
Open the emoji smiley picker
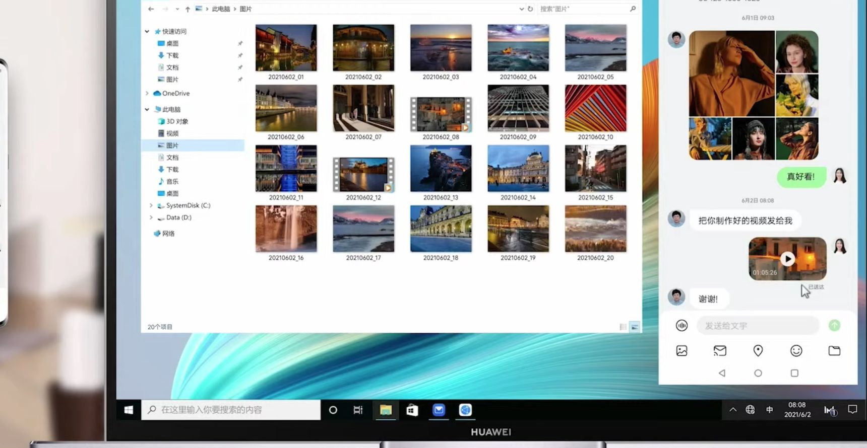[796, 351]
